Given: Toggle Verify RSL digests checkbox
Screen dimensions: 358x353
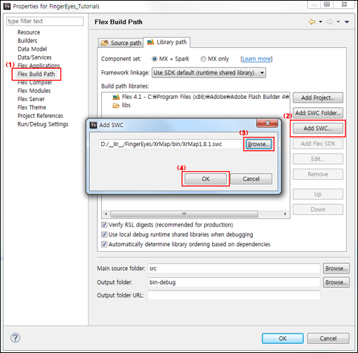Looking at the screenshot, I should [104, 225].
